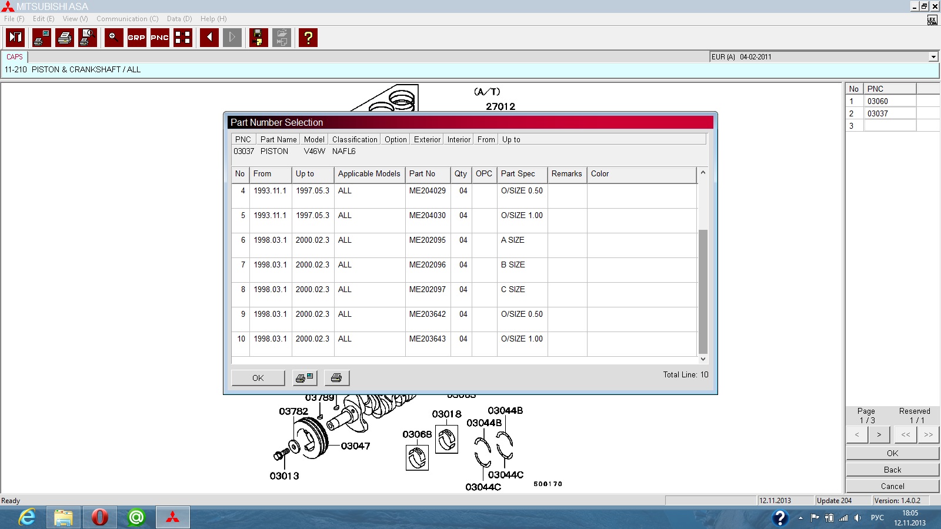Open the GRP group selection tool
The height and width of the screenshot is (529, 941).
136,38
